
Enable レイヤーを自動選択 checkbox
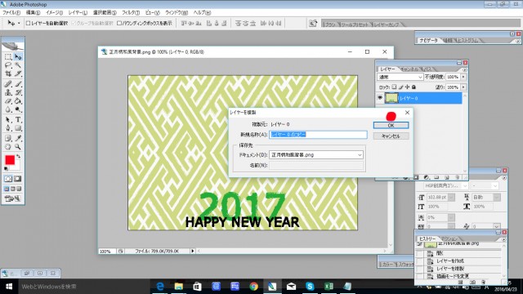[x=28, y=23]
